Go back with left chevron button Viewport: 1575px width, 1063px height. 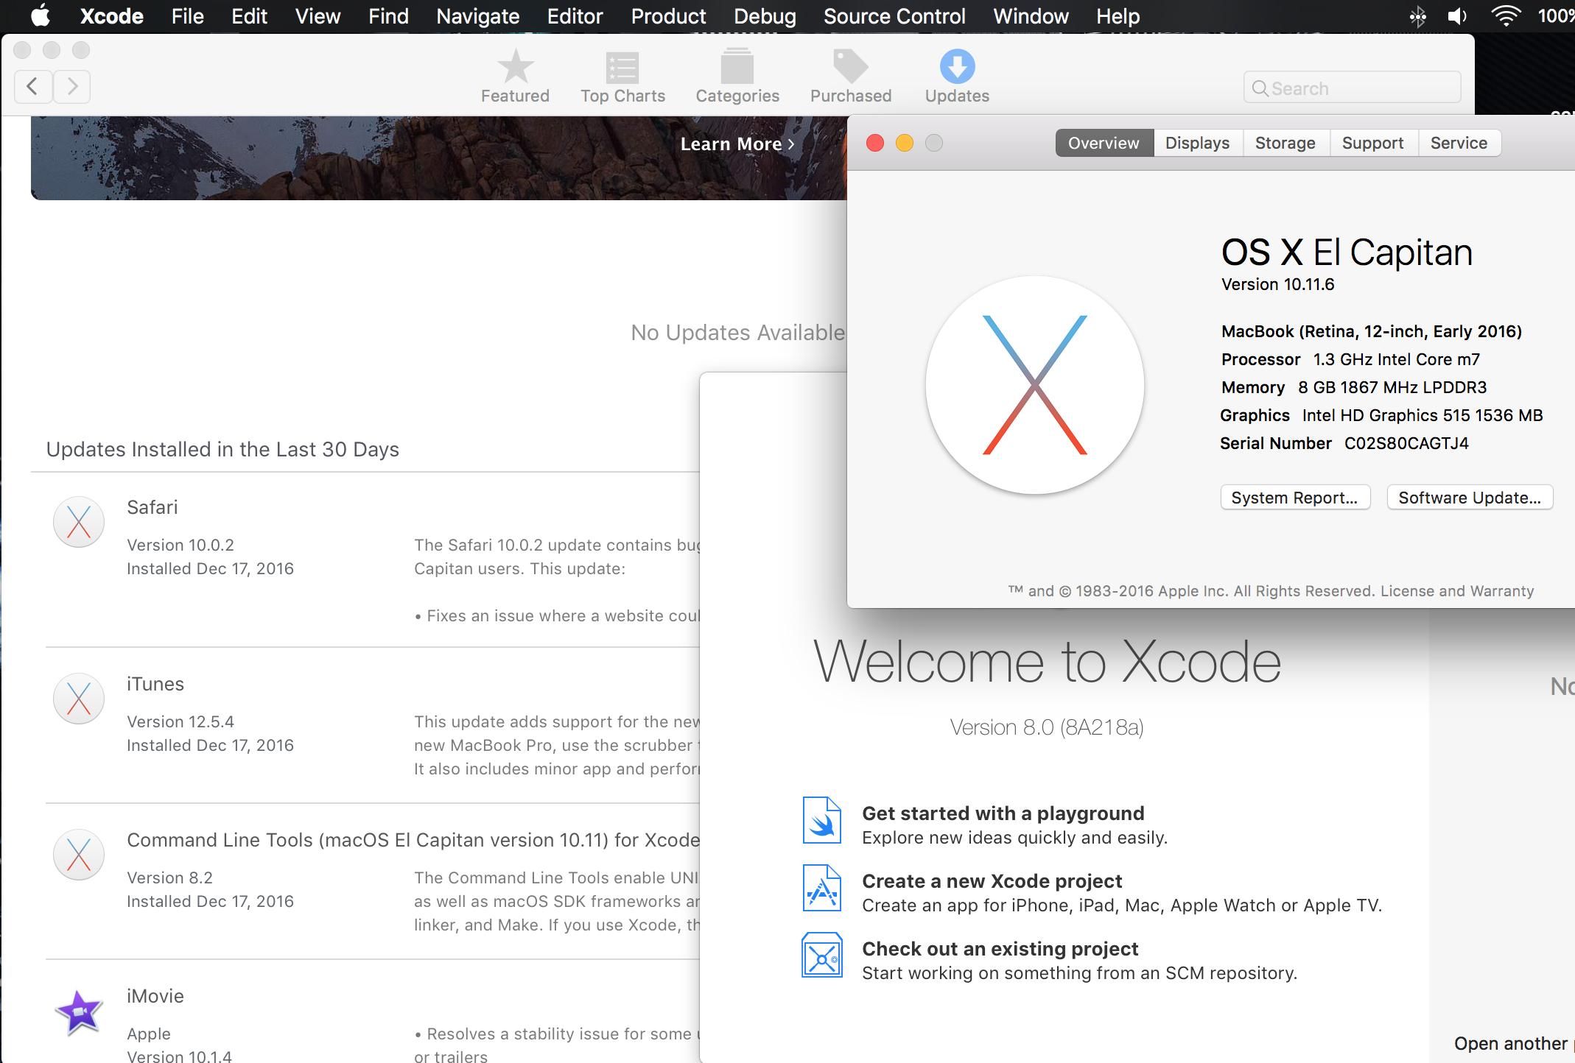tap(32, 87)
